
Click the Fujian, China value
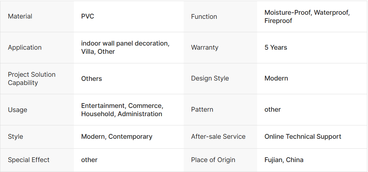coord(284,160)
